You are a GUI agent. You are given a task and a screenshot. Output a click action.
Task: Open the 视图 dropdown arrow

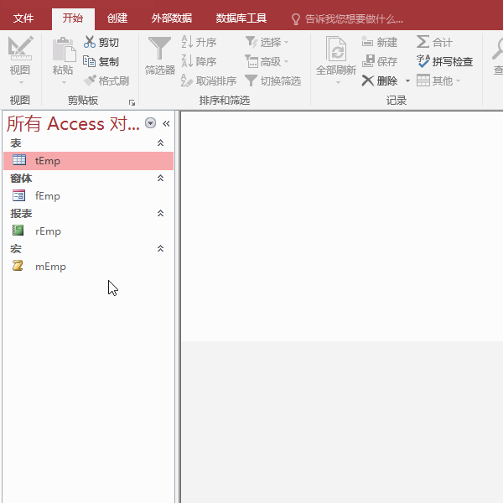pos(21,82)
